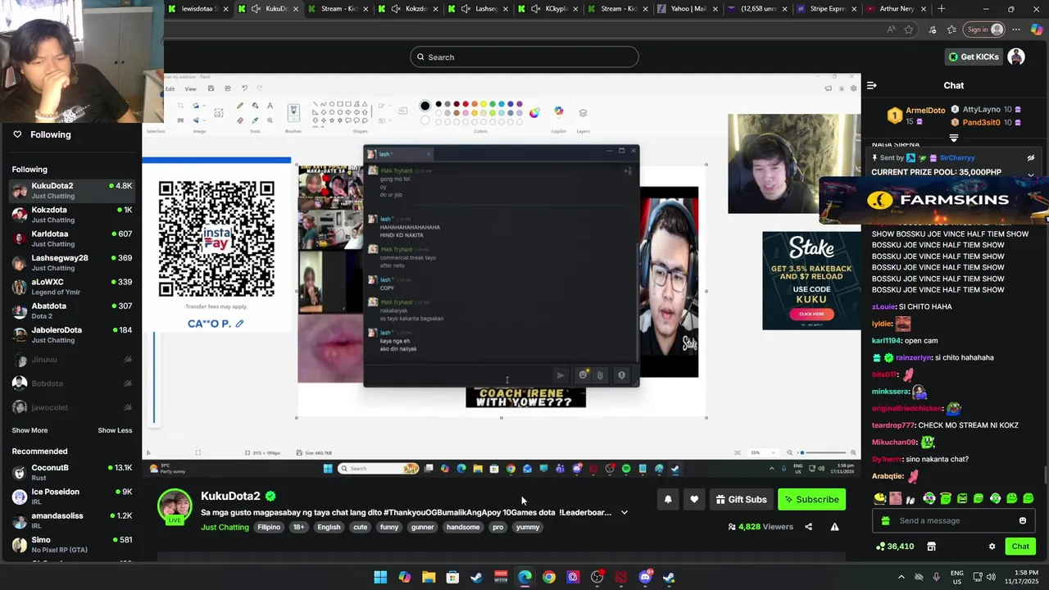Screen dimensions: 1049x590
Task: Click Show More under Following list
Action: click(x=30, y=430)
